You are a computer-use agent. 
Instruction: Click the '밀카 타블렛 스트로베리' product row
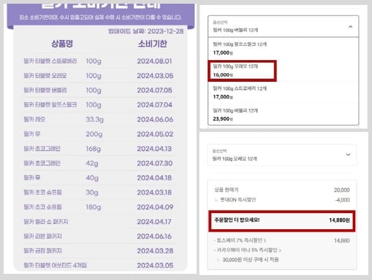point(98,61)
